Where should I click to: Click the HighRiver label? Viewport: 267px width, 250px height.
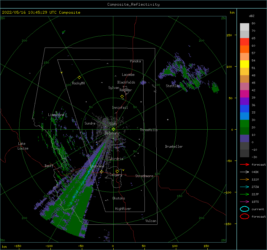click(123, 209)
